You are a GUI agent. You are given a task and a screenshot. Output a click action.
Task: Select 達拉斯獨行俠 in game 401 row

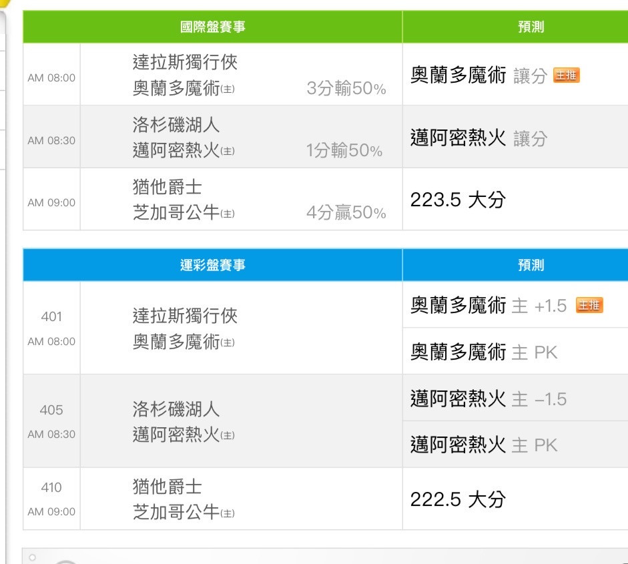pos(185,316)
